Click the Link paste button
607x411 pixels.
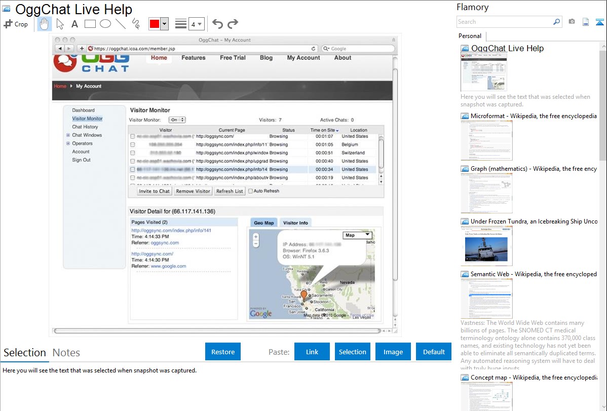pos(312,352)
